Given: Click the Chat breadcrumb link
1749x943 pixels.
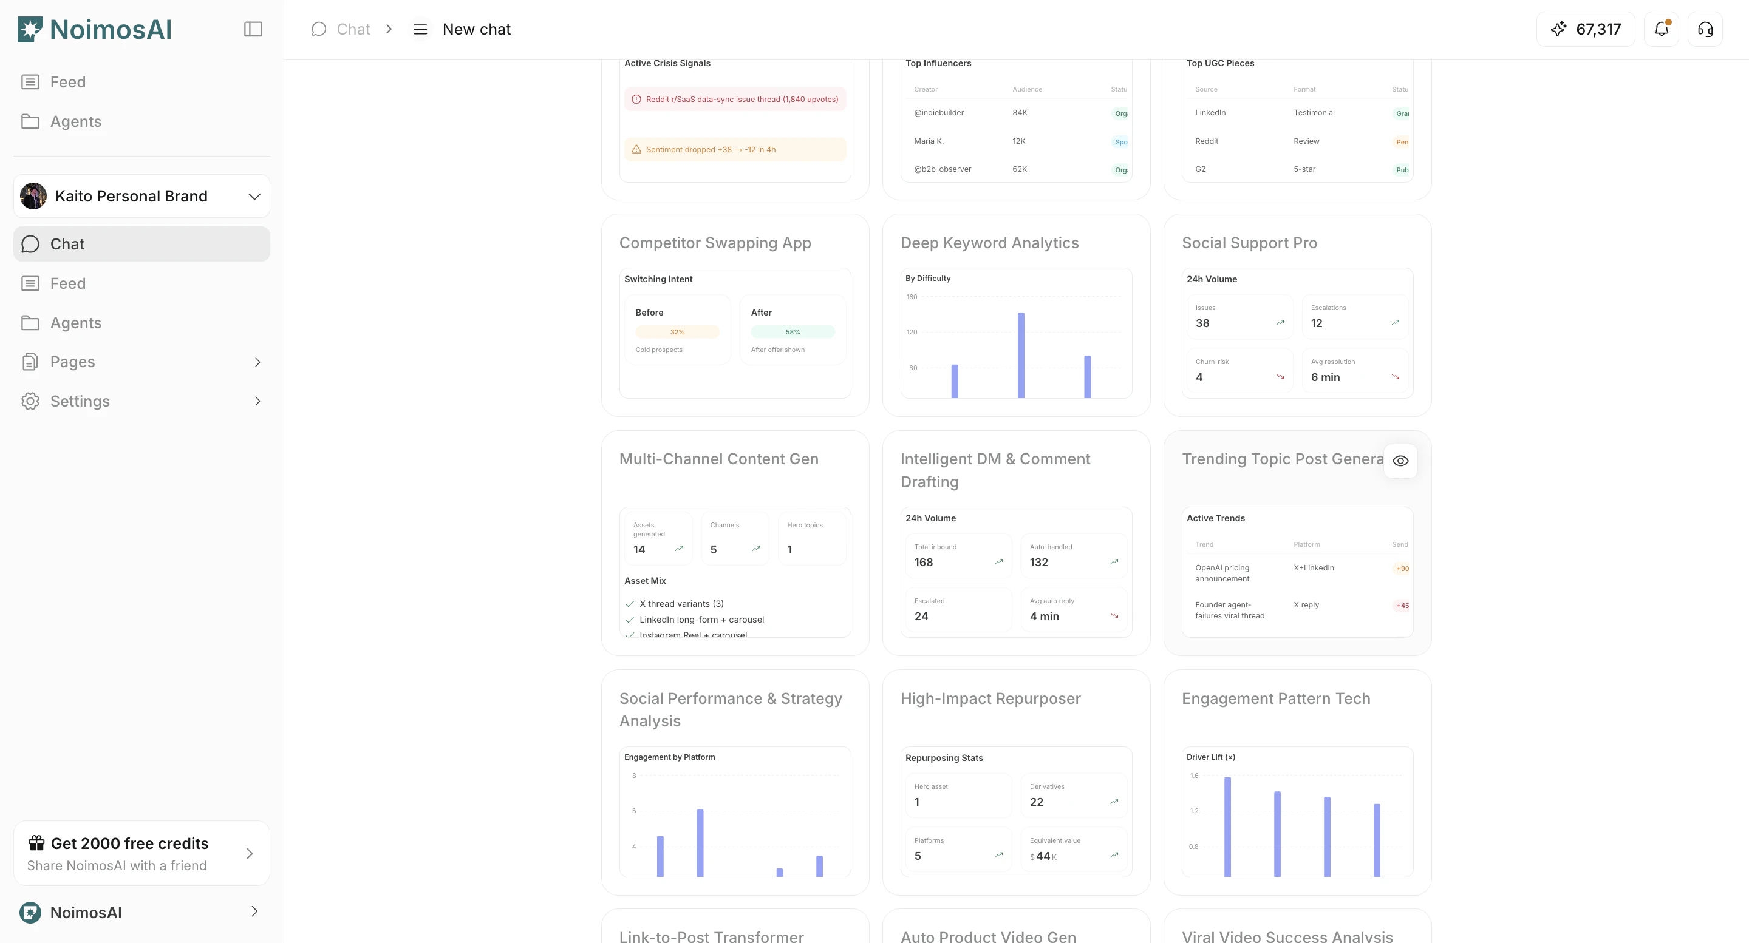Looking at the screenshot, I should [x=353, y=29].
